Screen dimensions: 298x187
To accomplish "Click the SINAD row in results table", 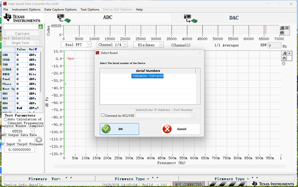I will (20, 69).
